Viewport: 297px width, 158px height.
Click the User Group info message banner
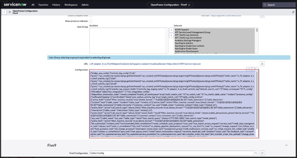tap(169, 58)
